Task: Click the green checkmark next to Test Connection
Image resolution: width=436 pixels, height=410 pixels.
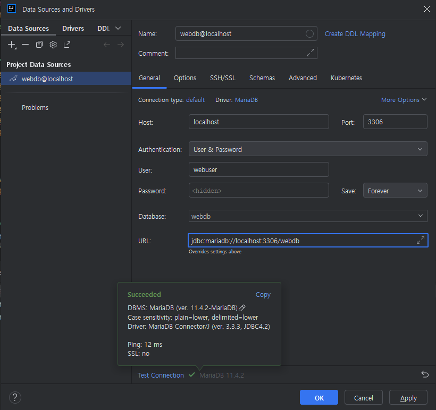Action: point(191,375)
